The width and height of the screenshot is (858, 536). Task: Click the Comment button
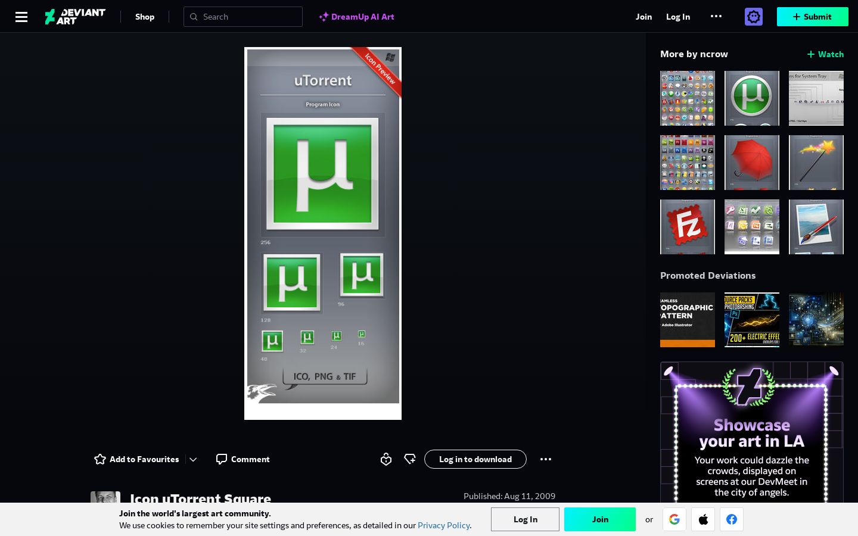(243, 459)
